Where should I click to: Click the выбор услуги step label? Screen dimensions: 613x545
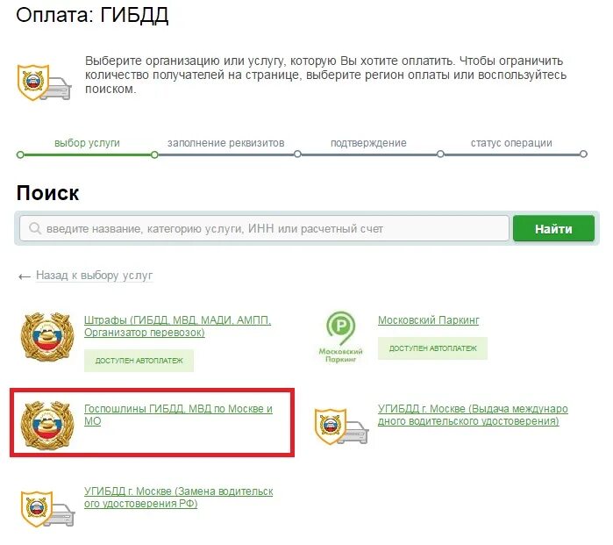[x=87, y=143]
